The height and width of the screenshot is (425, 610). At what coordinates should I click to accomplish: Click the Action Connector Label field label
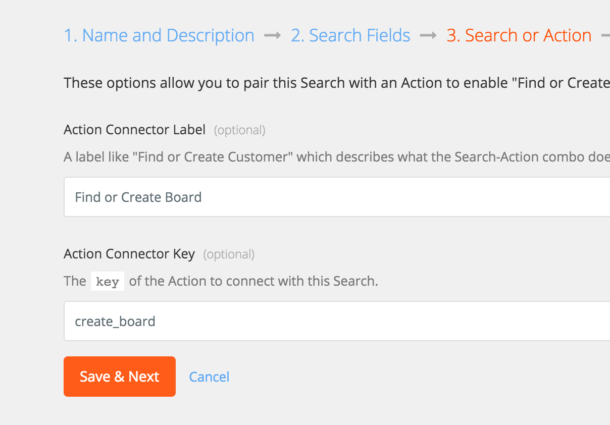click(x=135, y=130)
